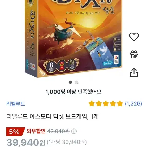
Task: Tap the share upload icon
Action: coord(134,72)
